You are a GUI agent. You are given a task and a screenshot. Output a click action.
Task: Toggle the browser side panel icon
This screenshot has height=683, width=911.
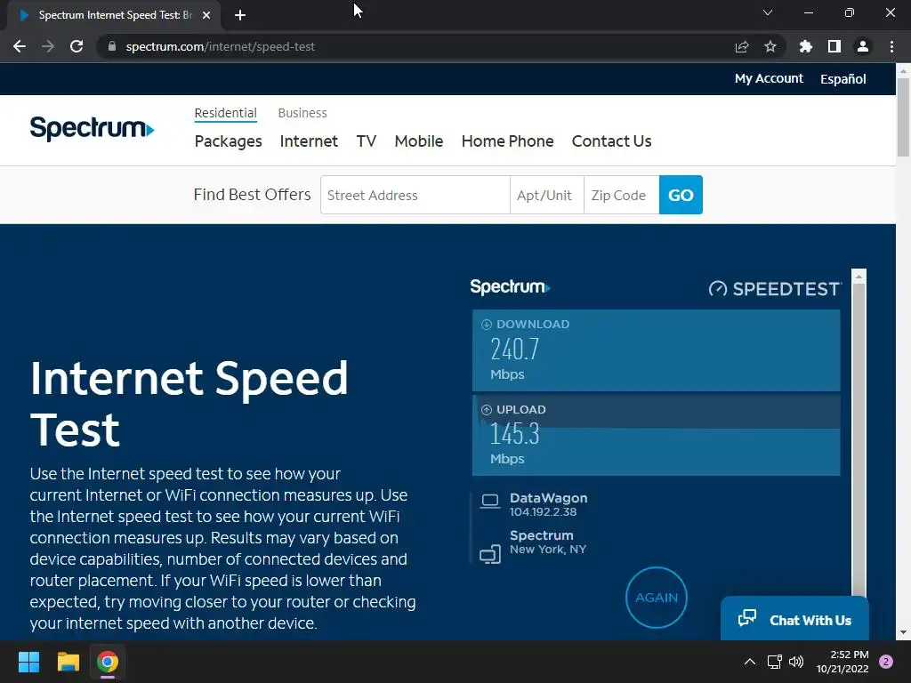[x=834, y=46]
